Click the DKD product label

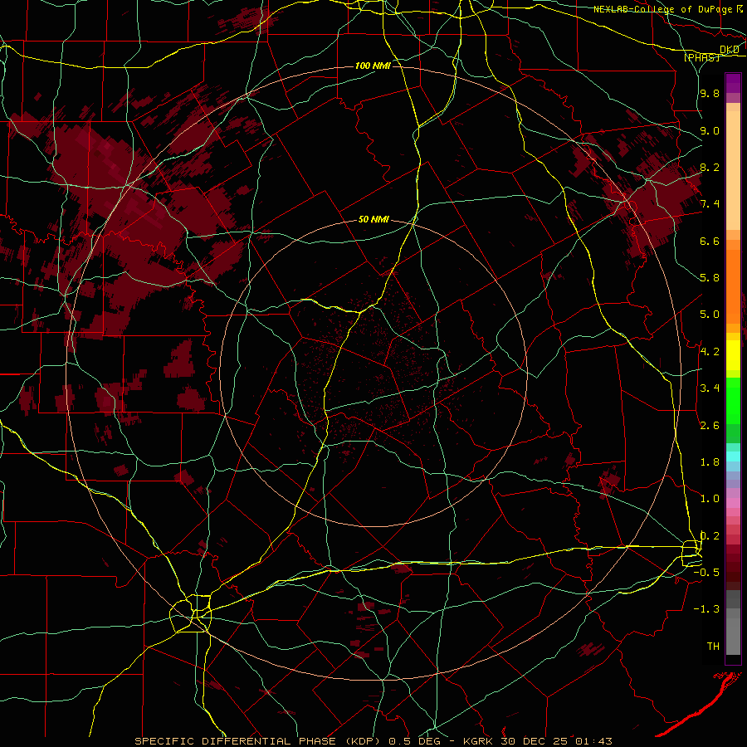(729, 50)
